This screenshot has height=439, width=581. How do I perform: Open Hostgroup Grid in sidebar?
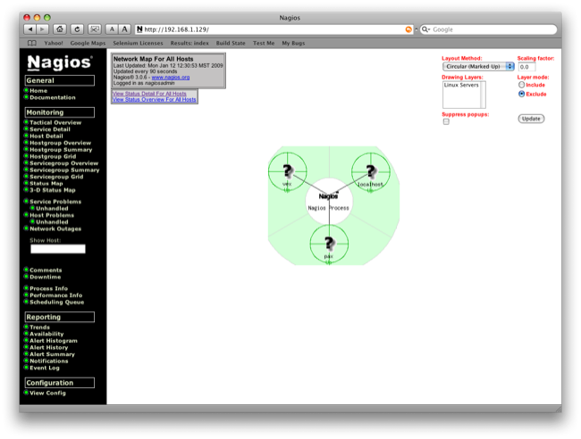pyautogui.click(x=53, y=156)
